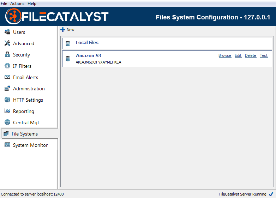
Task: Click the 'Files System Configuration - 127.0.0.1' heading
Action: click(213, 17)
